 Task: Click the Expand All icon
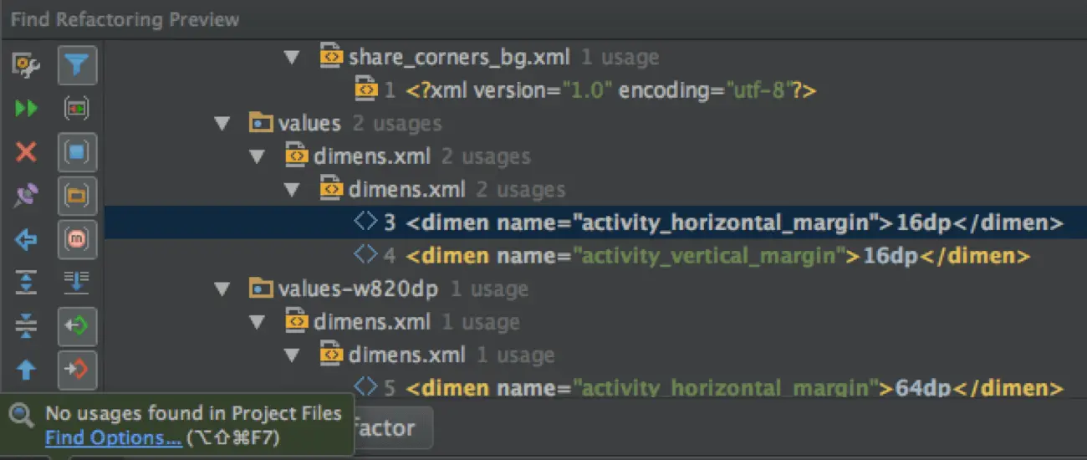pyautogui.click(x=27, y=283)
